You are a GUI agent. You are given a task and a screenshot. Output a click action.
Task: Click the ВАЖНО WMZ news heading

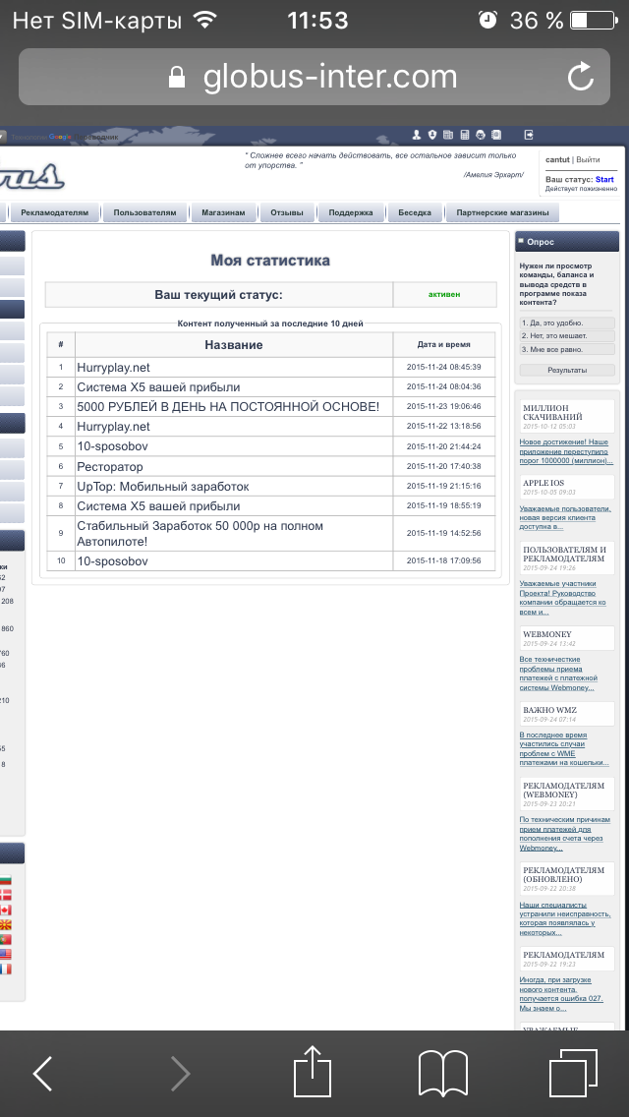tap(550, 710)
